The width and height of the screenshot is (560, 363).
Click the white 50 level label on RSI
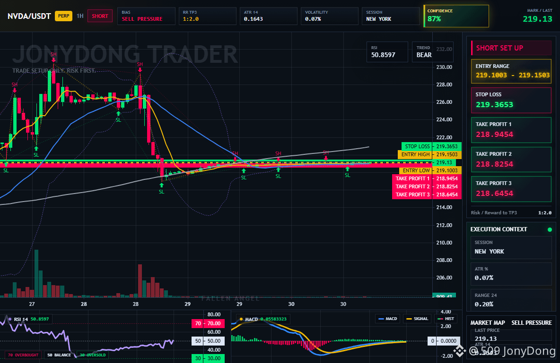[x=208, y=341]
